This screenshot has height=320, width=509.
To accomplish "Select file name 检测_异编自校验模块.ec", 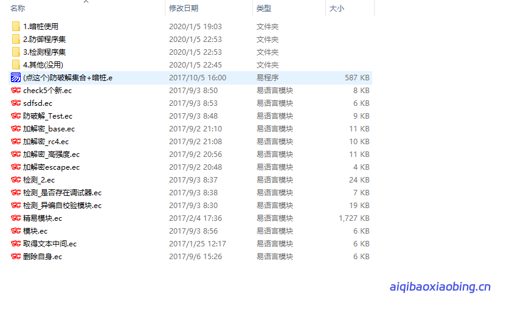I will [x=62, y=205].
